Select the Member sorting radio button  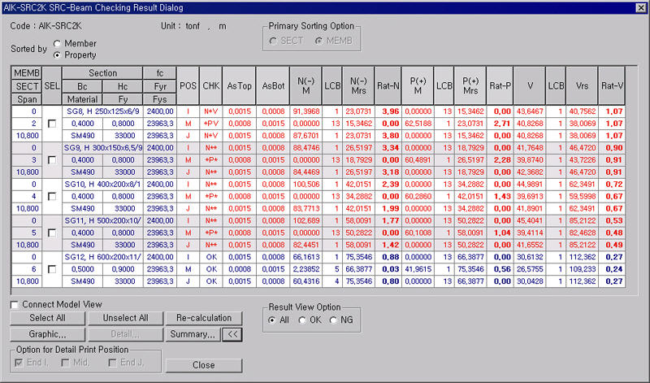(57, 44)
